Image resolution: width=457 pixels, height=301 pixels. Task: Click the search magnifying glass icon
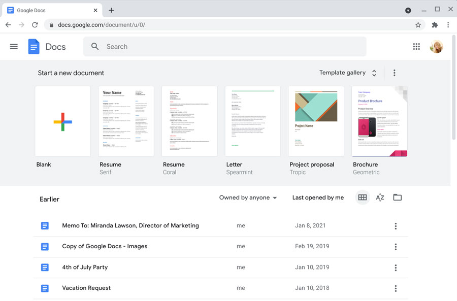point(94,46)
